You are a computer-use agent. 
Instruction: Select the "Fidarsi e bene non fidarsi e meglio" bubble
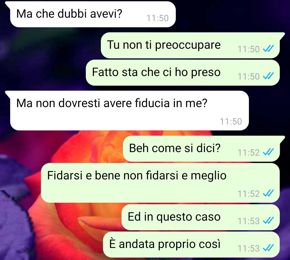point(160,183)
